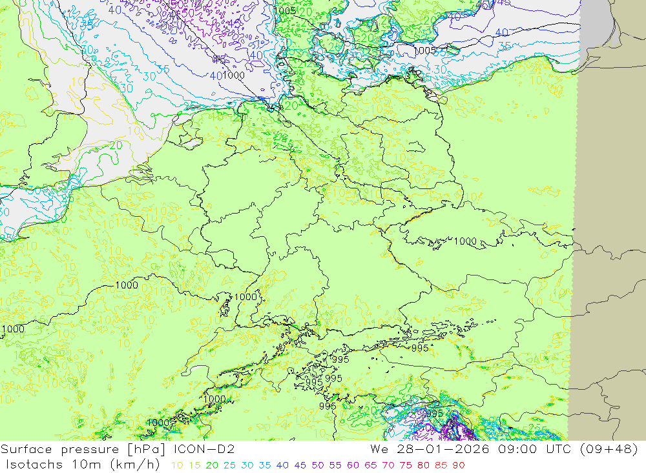This screenshot has height=473, width=646.
Task: Select the 45 legend value
Action: pos(300,465)
